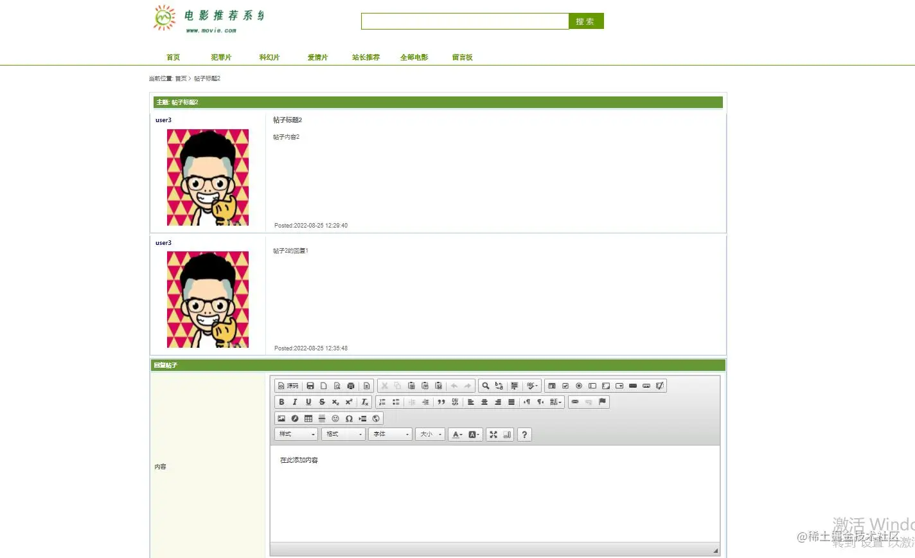Open the 大小 font size dropdown
The height and width of the screenshot is (558, 915).
pos(430,435)
